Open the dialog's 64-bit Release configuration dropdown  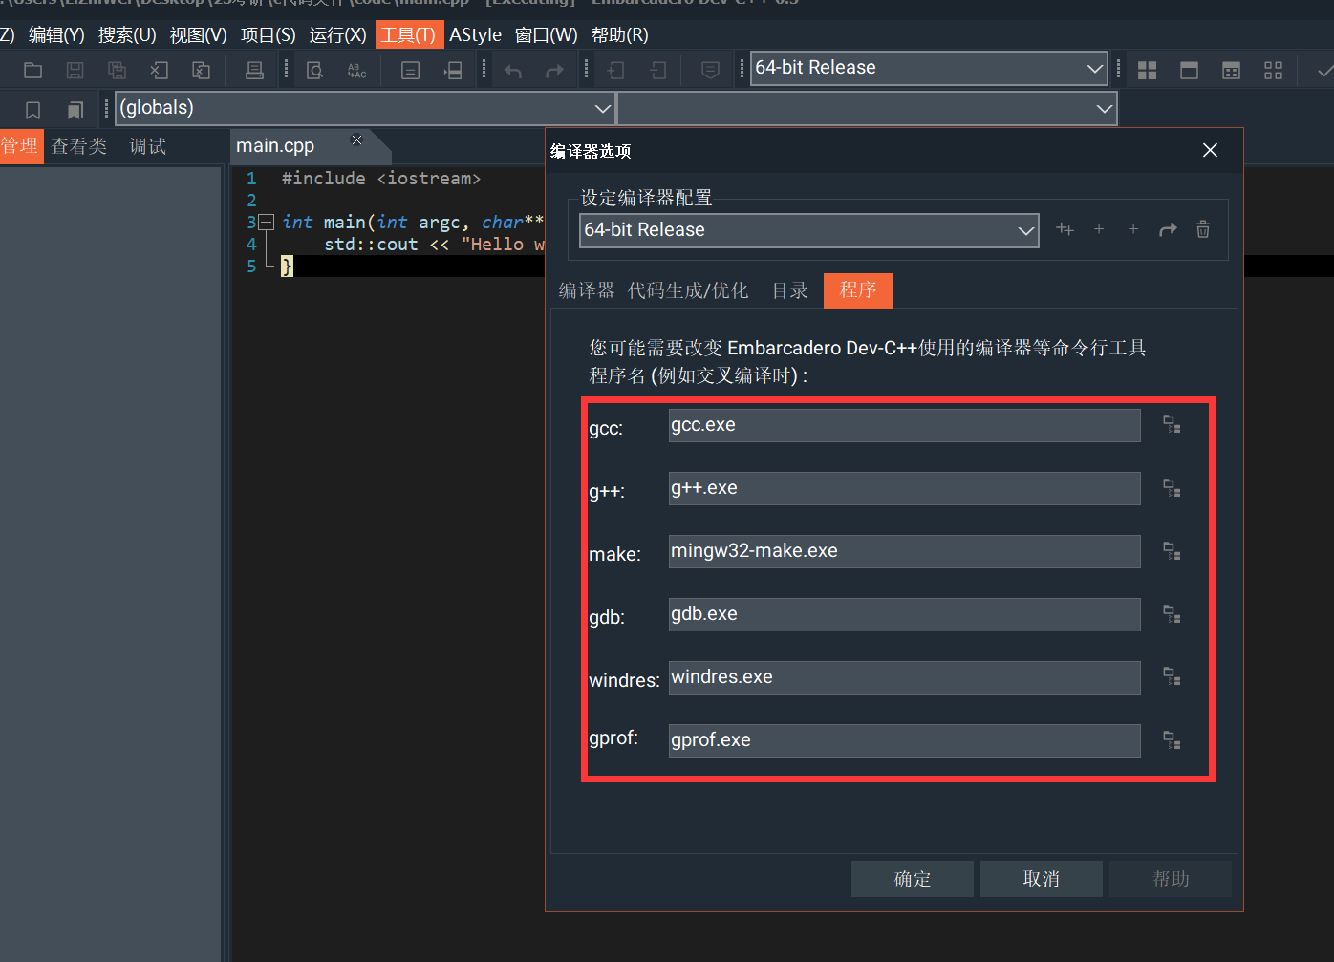point(808,230)
